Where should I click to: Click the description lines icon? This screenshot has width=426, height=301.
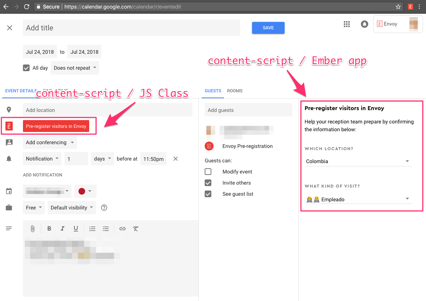[x=9, y=228]
